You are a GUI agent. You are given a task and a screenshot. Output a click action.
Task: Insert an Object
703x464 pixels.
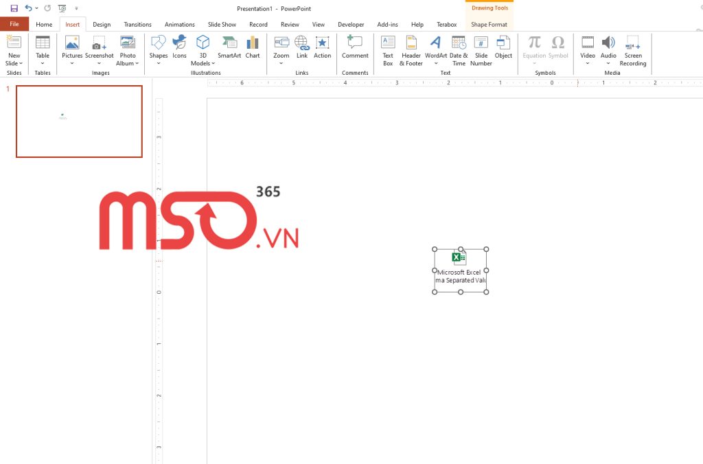coord(503,47)
